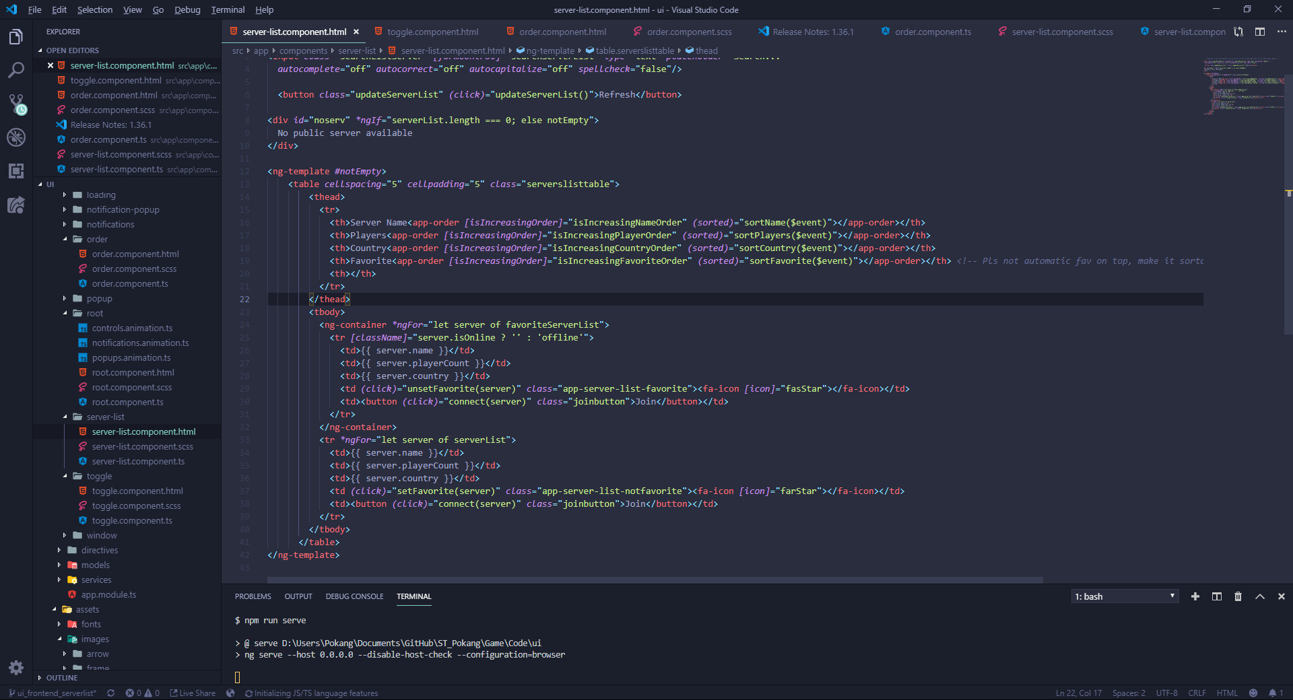Click the feedback smiley in status bar
The height and width of the screenshot is (700, 1293).
1253,693
